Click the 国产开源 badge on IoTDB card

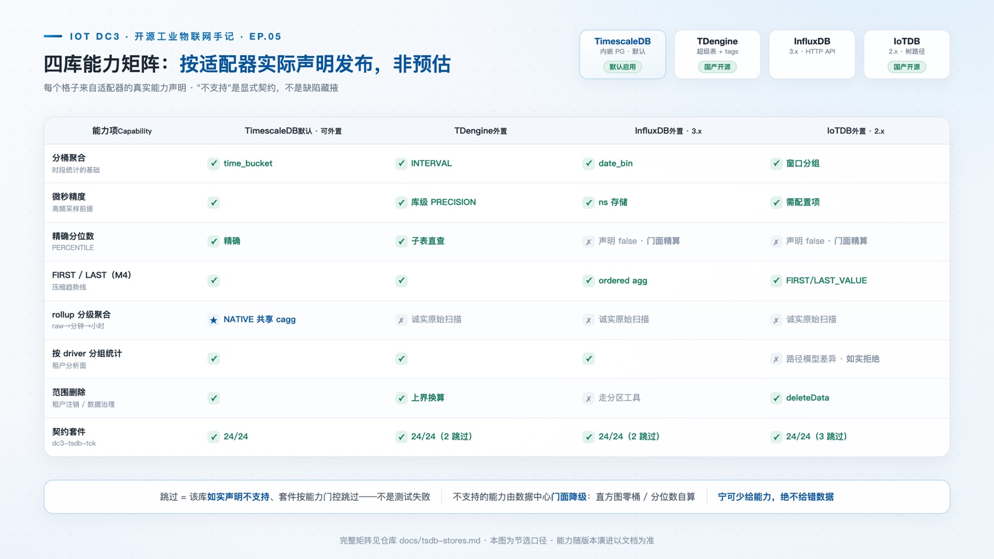pos(906,67)
